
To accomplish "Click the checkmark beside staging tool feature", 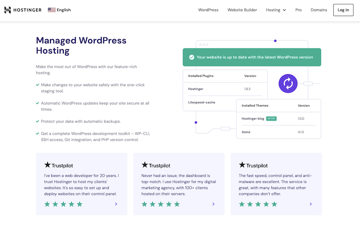I will pyautogui.click(x=37, y=85).
